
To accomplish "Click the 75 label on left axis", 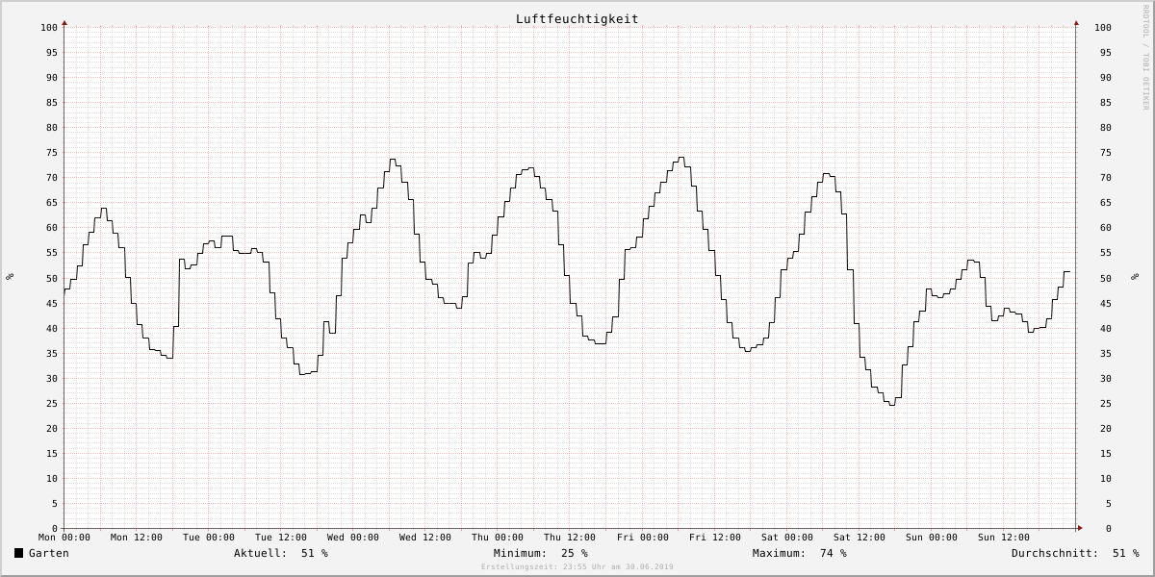I will [x=52, y=152].
